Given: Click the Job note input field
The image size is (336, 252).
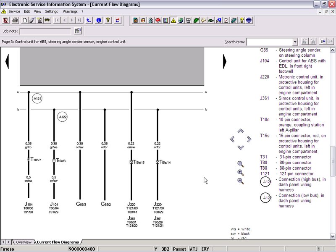Looking at the screenshot, I should coord(45,31).
